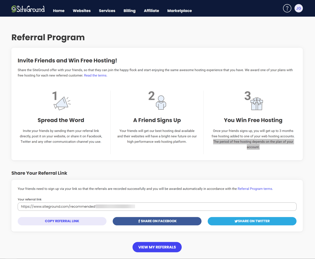Click the Read the terms link
Viewport: 315px width, 259px height.
[x=96, y=75]
